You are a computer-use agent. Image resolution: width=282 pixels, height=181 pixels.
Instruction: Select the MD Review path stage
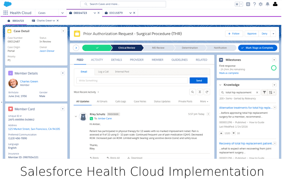pyautogui.click(x=158, y=48)
